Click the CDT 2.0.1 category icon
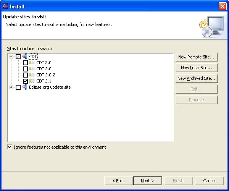The width and height of the screenshot is (229, 191). pos(32,69)
